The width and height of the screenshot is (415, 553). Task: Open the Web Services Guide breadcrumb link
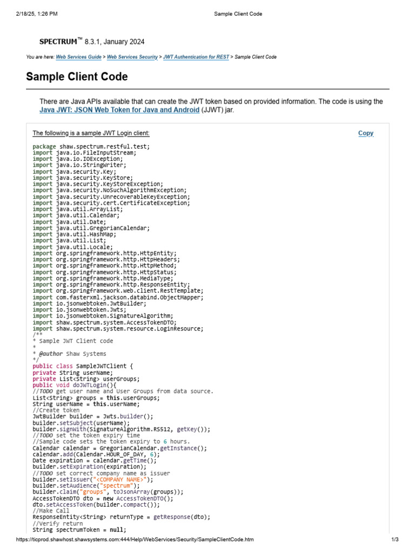[x=78, y=57]
